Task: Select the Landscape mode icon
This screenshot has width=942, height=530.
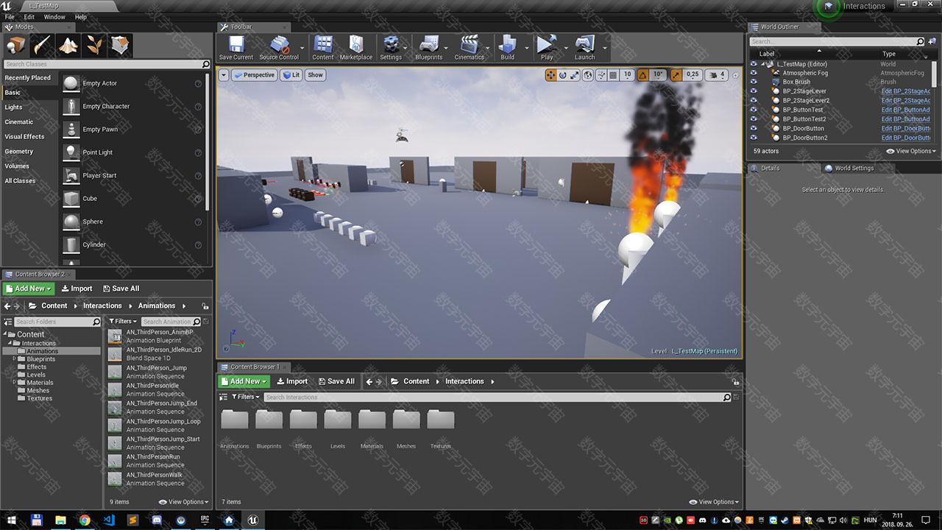Action: pyautogui.click(x=68, y=46)
